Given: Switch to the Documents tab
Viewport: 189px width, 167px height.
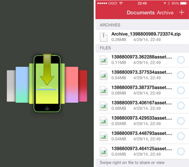Looking at the screenshot, I should point(141,12).
